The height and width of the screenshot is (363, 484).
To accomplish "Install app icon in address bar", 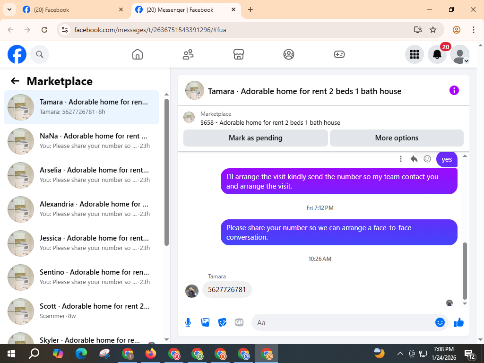I will pyautogui.click(x=418, y=30).
